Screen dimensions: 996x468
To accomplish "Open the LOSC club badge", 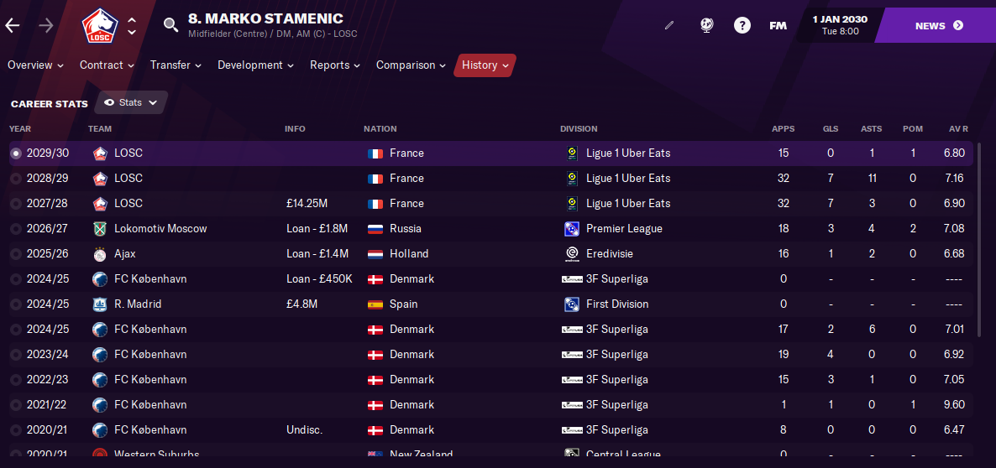I will coord(101,26).
